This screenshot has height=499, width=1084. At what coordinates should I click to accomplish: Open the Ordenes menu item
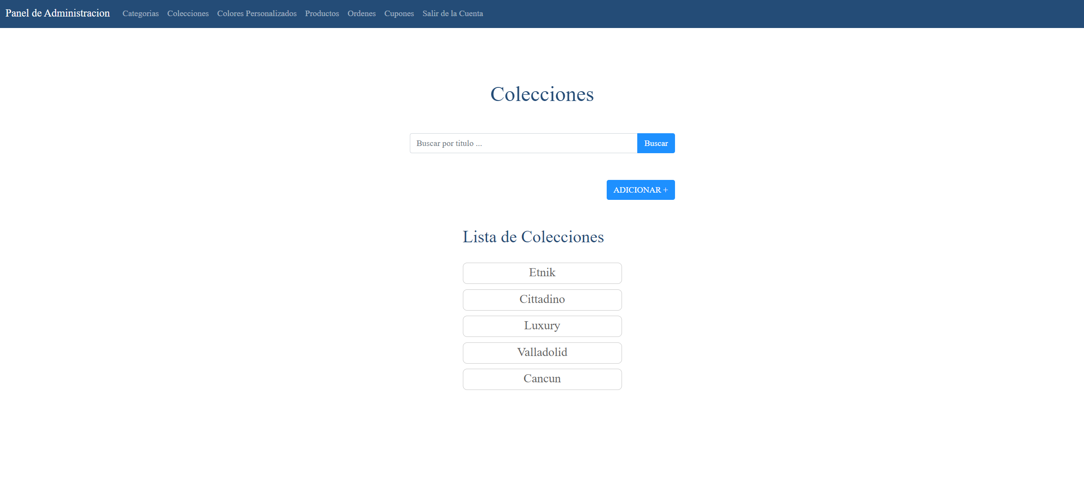[361, 14]
